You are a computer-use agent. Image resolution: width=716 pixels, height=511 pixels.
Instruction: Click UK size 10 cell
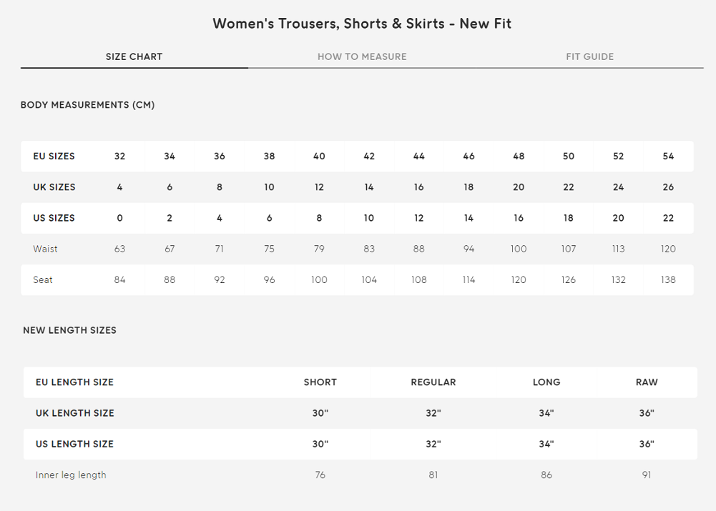point(269,187)
